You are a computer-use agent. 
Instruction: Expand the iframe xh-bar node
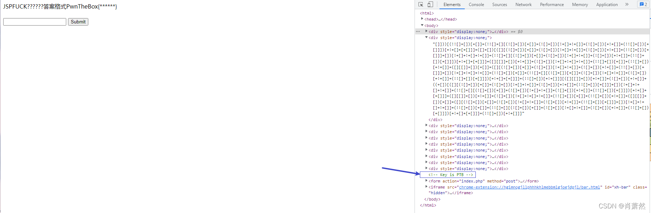click(x=427, y=187)
